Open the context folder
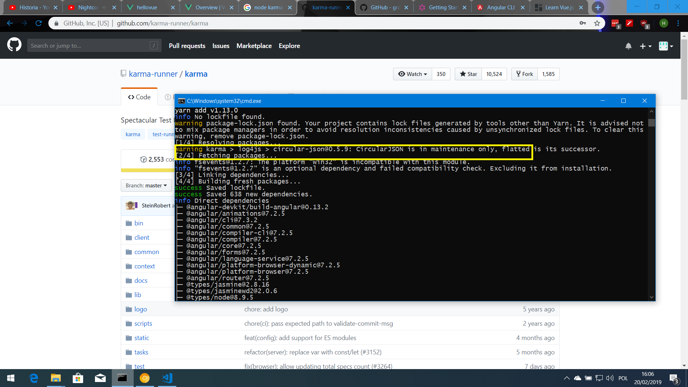Image resolution: width=688 pixels, height=387 pixels. point(144,266)
